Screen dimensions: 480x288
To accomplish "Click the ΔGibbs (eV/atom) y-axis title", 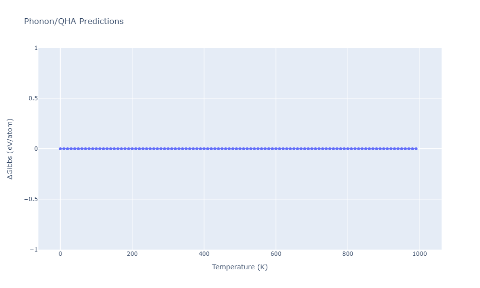I will pos(10,149).
